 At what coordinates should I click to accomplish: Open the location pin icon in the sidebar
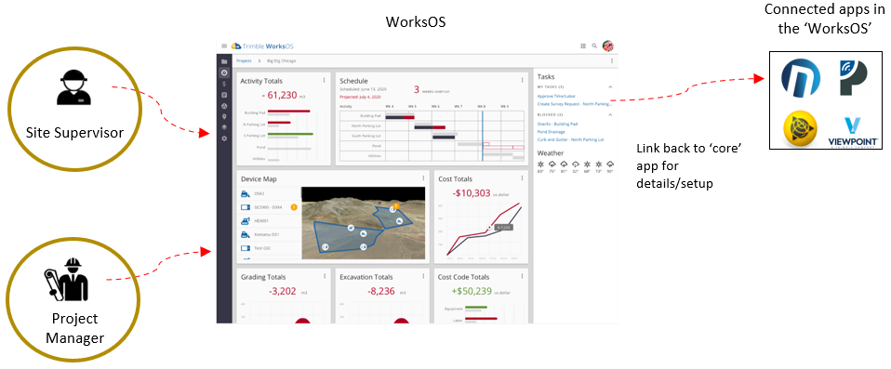click(224, 116)
